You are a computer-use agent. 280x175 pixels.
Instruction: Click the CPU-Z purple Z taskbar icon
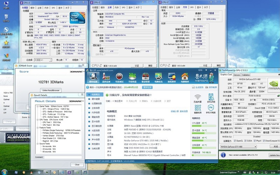tap(69, 173)
